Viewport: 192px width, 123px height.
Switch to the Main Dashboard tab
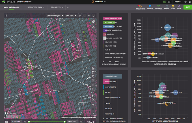point(11,7)
